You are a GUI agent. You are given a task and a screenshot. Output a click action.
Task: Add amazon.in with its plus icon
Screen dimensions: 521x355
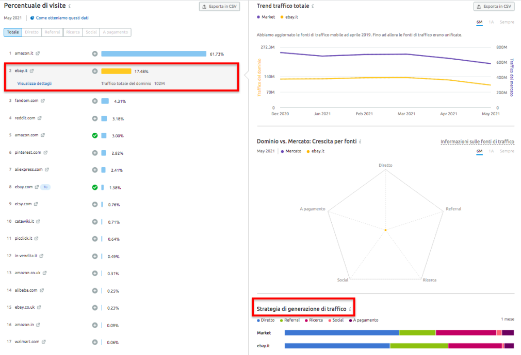pos(95,325)
